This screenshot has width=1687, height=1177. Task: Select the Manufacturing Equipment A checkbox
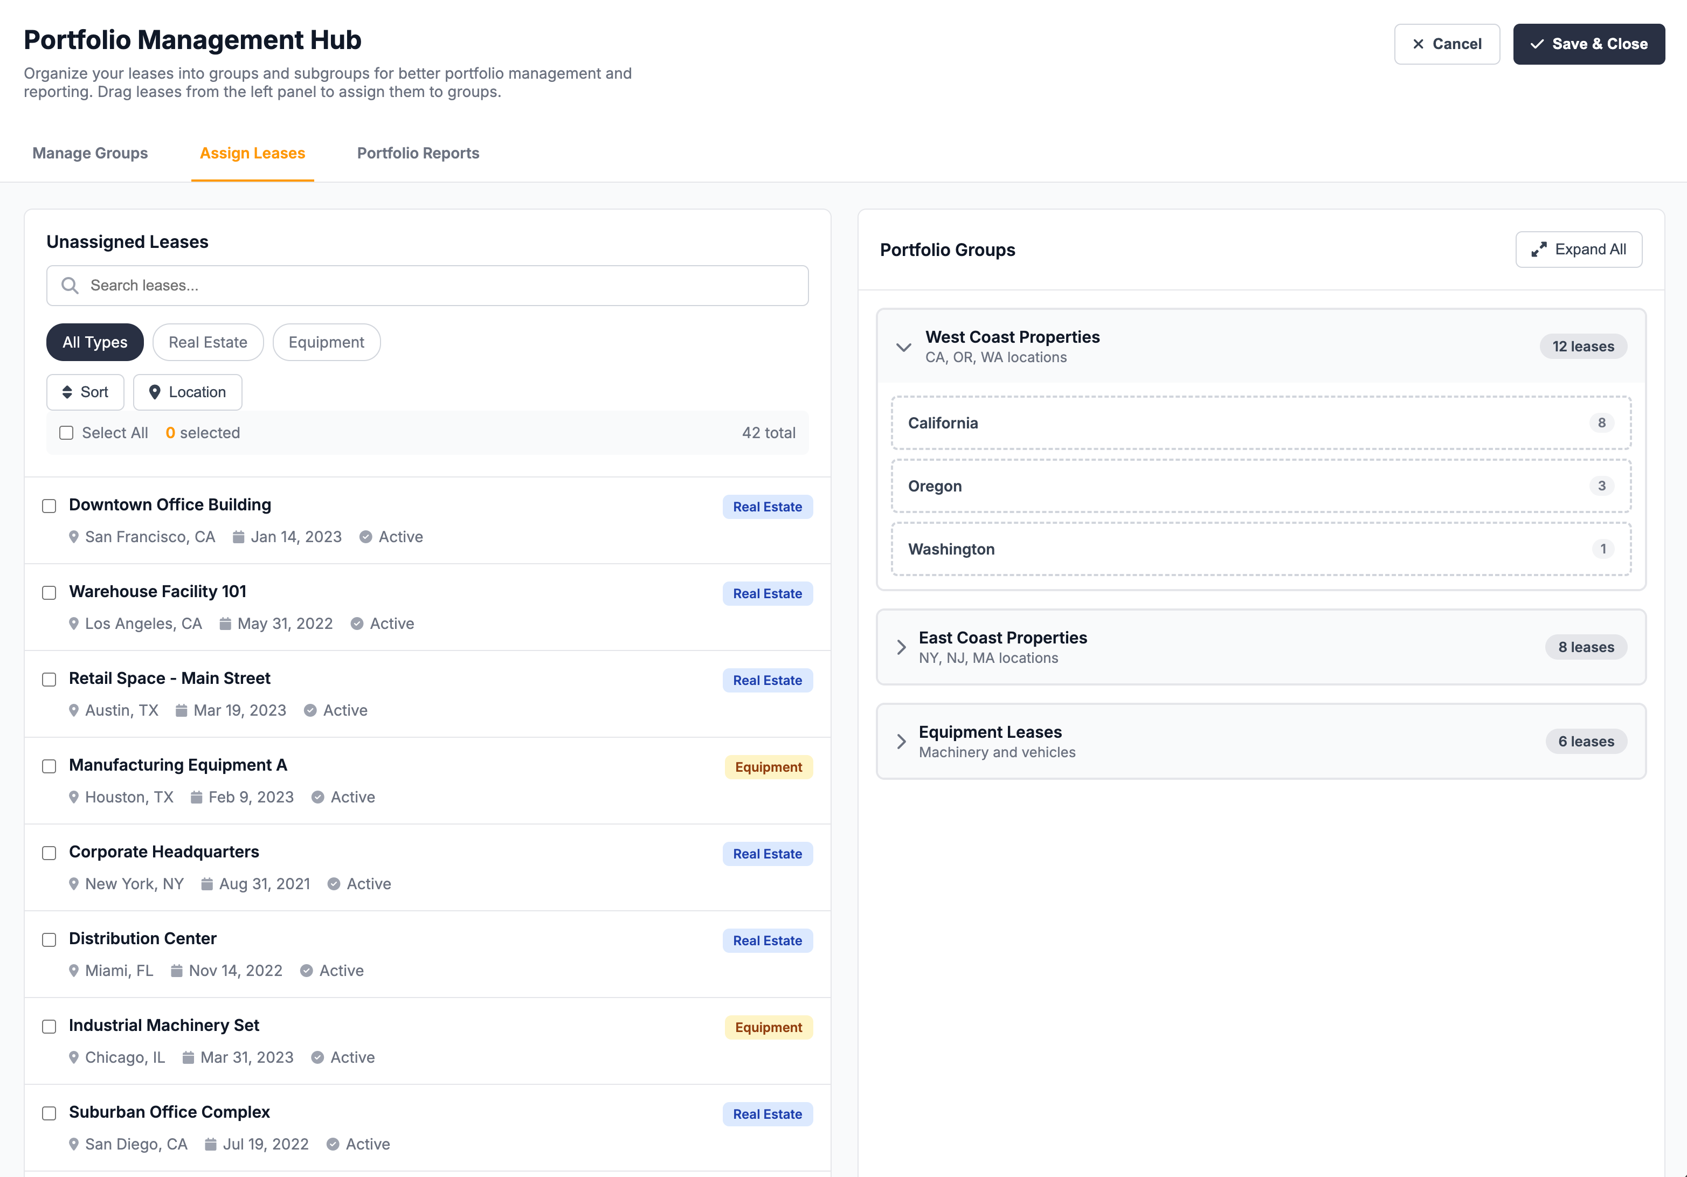49,766
